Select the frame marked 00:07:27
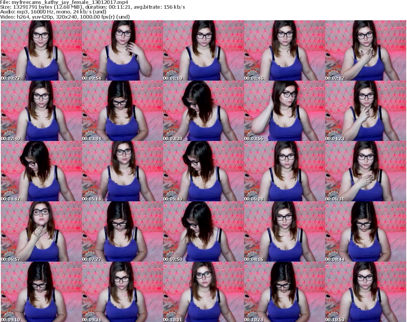407x322 pixels. click(x=122, y=231)
